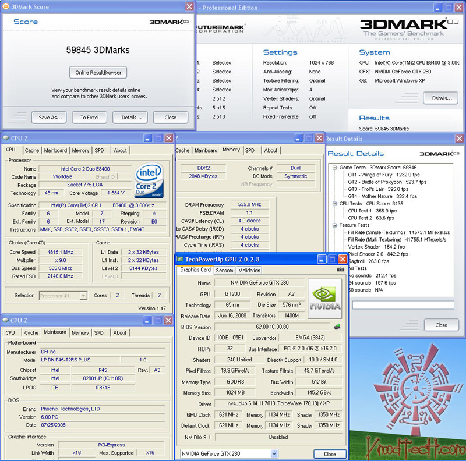Image resolution: width=466 pixels, height=461 pixels.
Task: Open About tab in top CPU-Z
Action: [x=121, y=151]
